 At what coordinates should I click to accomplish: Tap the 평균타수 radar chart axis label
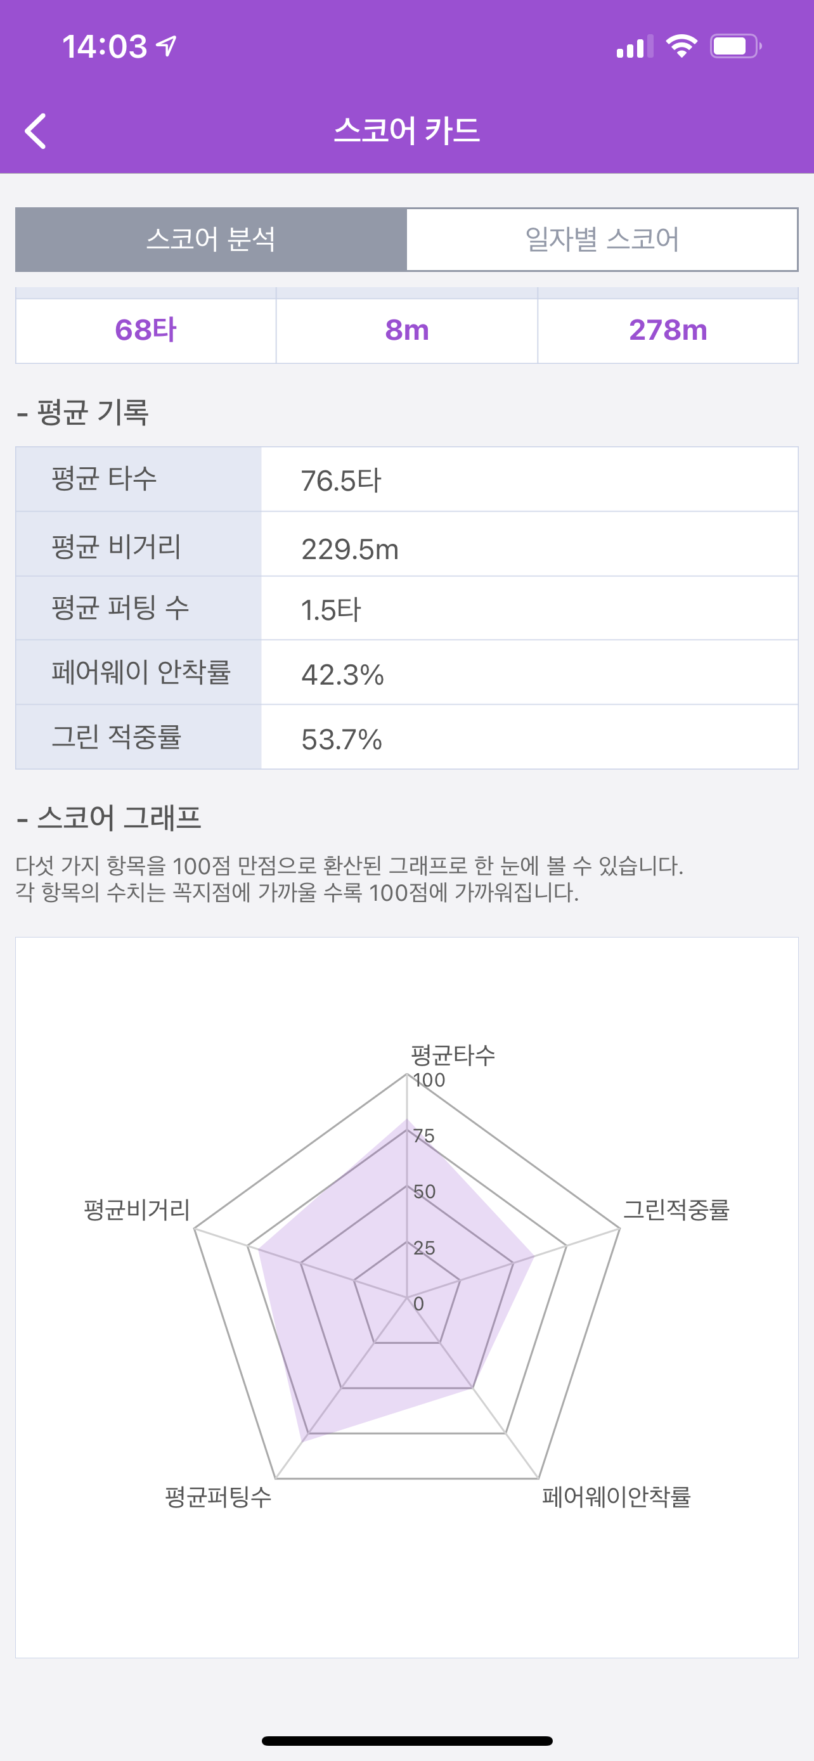[453, 1055]
